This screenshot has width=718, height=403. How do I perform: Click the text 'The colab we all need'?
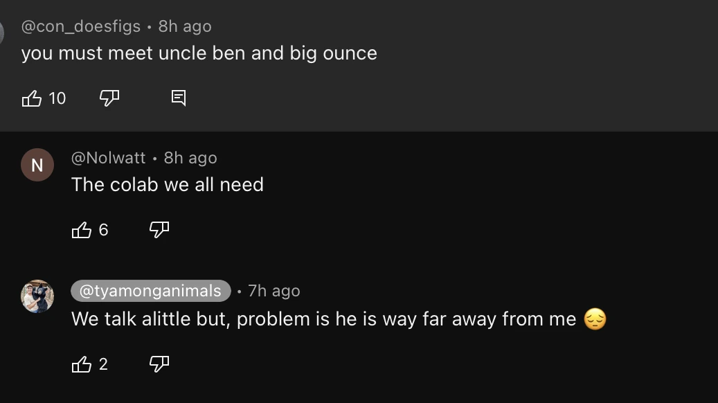(168, 185)
